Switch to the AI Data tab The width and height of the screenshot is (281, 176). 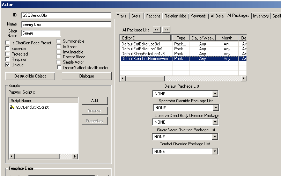point(217,16)
